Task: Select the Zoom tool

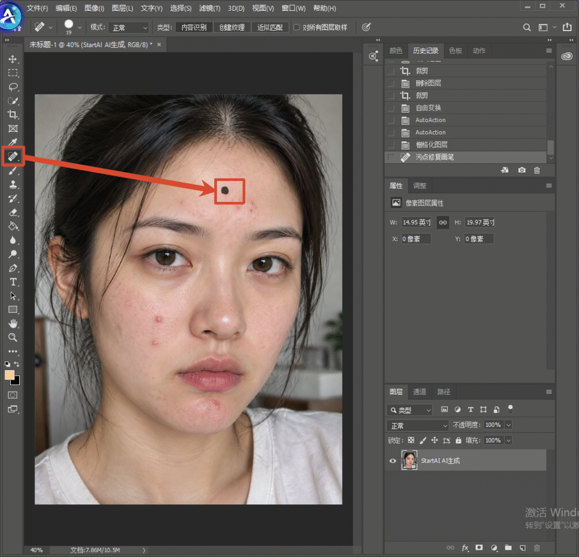Action: pos(13,337)
